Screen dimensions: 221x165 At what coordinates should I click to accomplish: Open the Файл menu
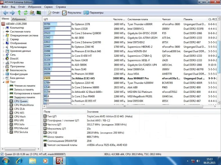[x=4, y=7]
